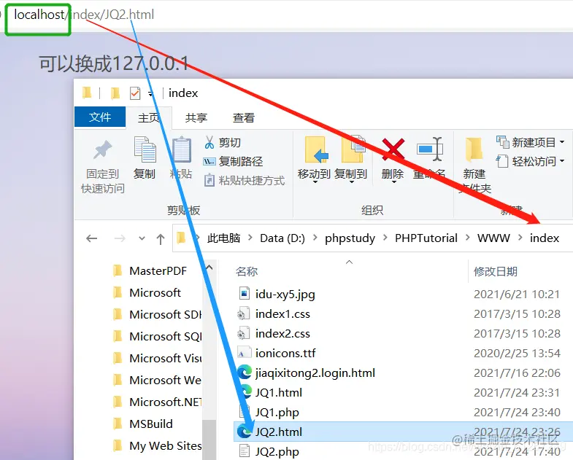The image size is (573, 460).
Task: Click PHPTutorial in the address path
Action: [426, 238]
